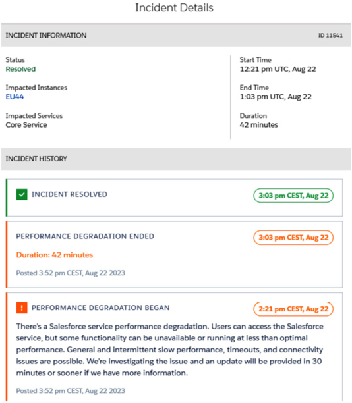The width and height of the screenshot is (352, 403).
Task: Open the EU44 impacted instance link
Action: (15, 97)
